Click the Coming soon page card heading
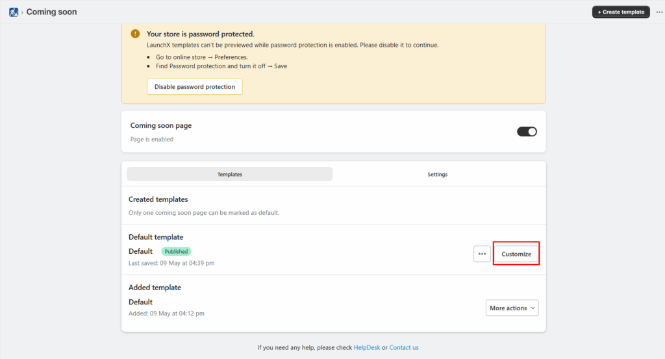This screenshot has height=359, width=665. click(x=161, y=125)
